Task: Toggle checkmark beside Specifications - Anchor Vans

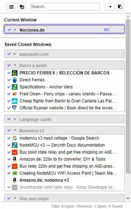Action: (9, 87)
